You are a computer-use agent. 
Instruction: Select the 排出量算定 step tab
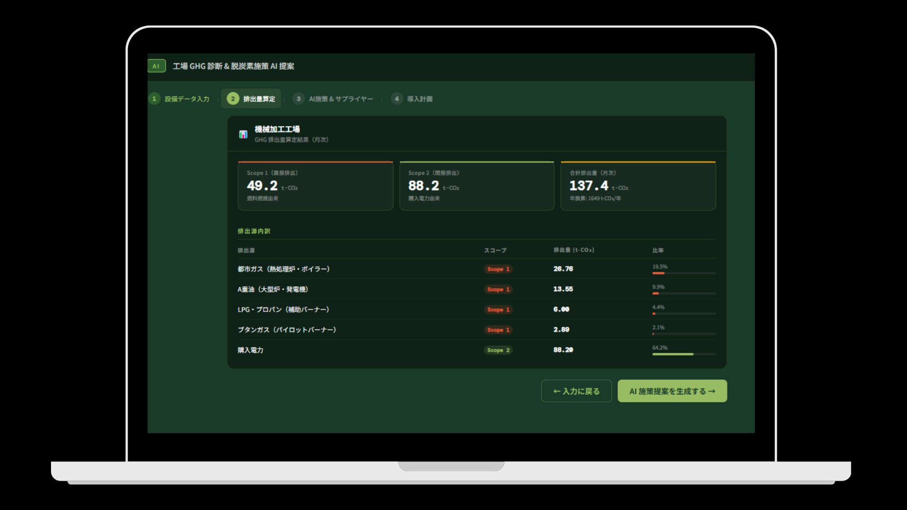(251, 99)
